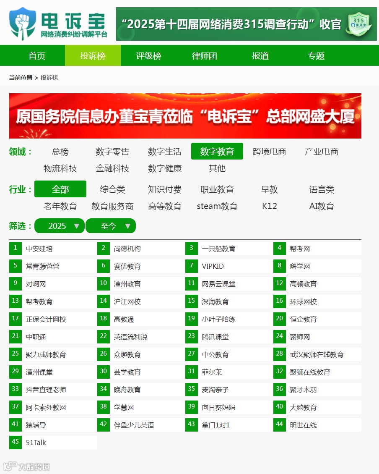Open the 至今 period filter dropdown

tap(111, 226)
